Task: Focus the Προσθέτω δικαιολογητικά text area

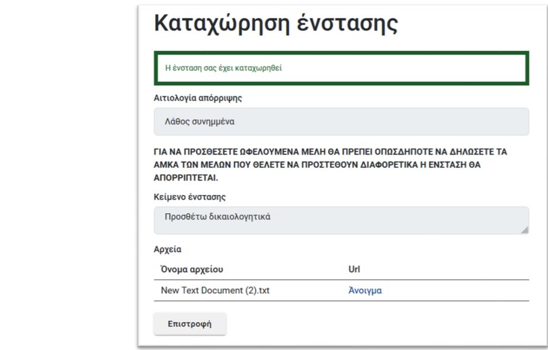Action: point(341,220)
